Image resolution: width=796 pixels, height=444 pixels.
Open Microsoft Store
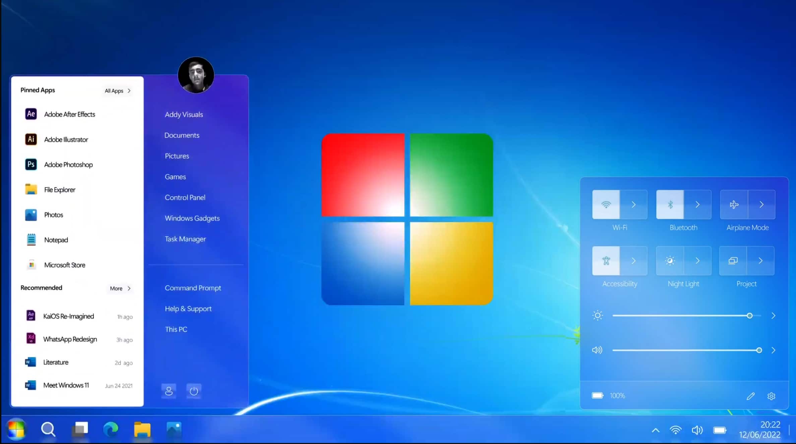tap(64, 264)
